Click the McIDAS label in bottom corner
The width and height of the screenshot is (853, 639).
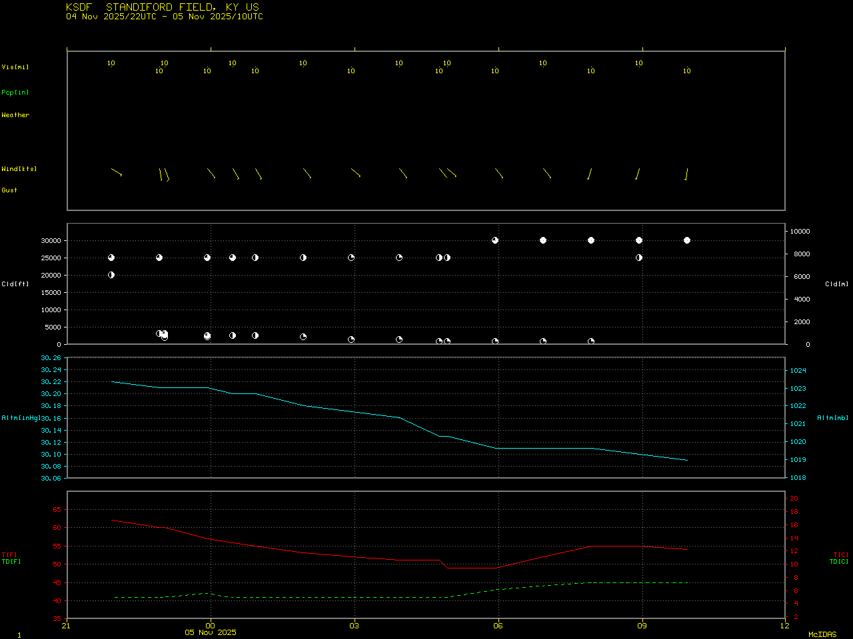[x=822, y=634]
